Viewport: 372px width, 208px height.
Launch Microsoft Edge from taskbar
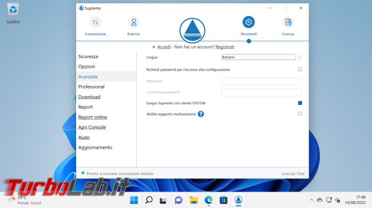[208, 200]
